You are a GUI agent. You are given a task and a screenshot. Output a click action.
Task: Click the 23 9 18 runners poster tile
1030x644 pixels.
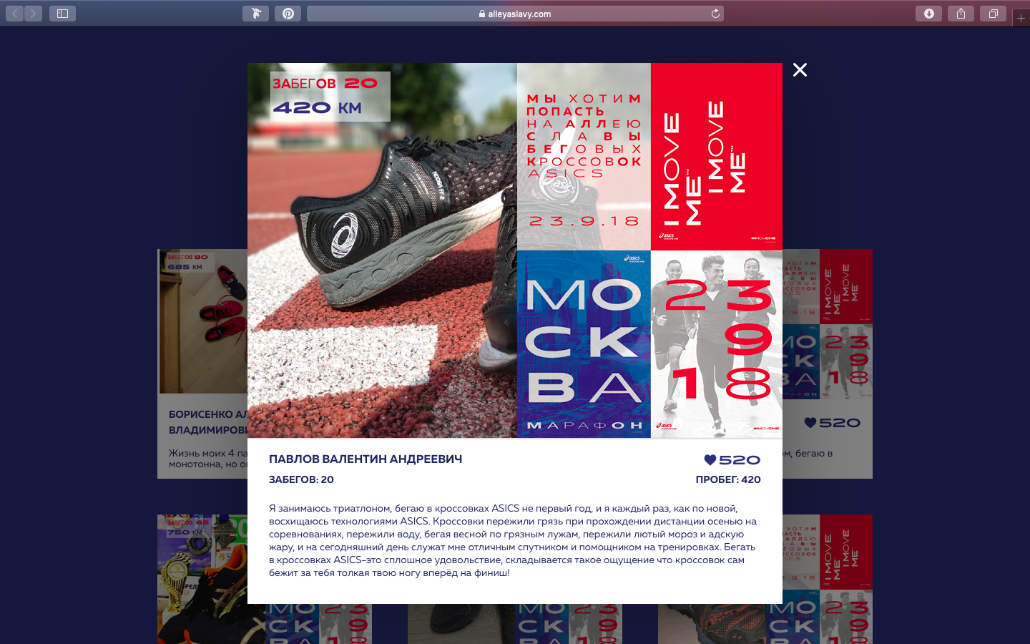point(717,344)
